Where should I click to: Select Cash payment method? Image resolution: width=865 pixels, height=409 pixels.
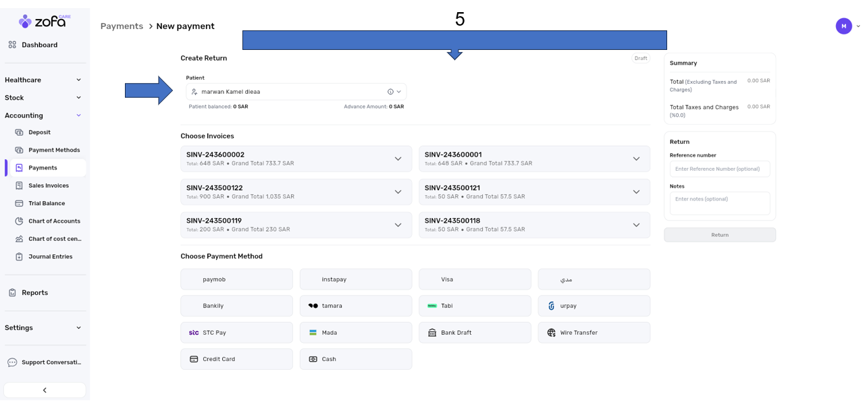(355, 359)
